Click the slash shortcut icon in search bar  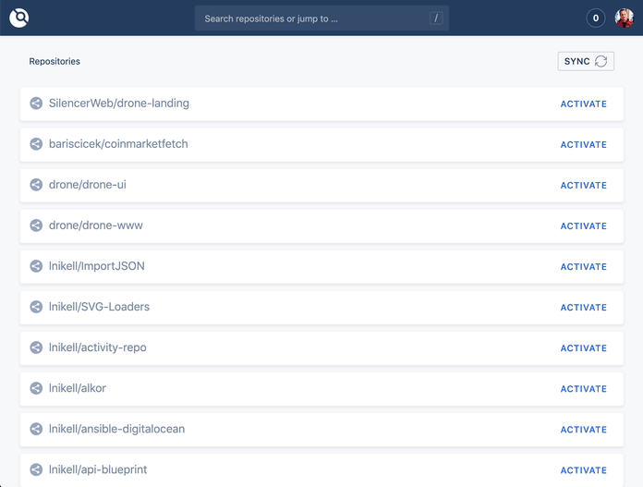point(435,18)
